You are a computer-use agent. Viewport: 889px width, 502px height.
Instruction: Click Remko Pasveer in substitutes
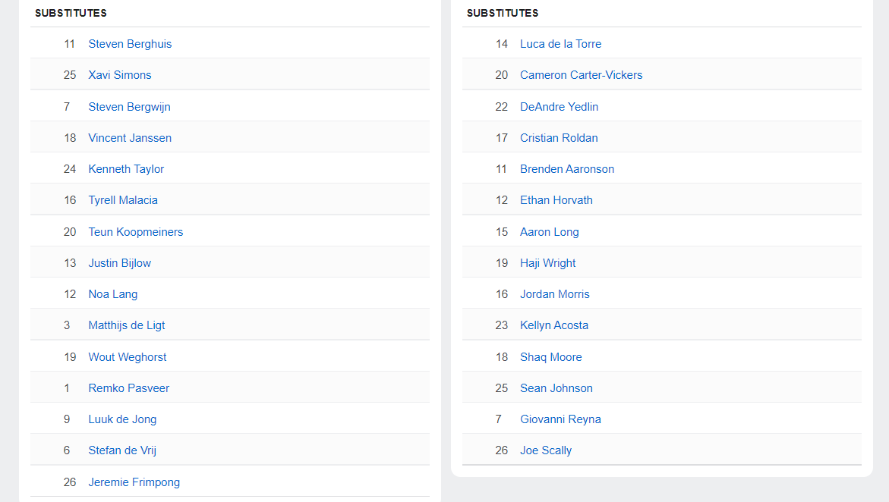pos(128,388)
